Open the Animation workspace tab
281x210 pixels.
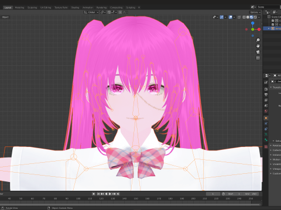88,8
